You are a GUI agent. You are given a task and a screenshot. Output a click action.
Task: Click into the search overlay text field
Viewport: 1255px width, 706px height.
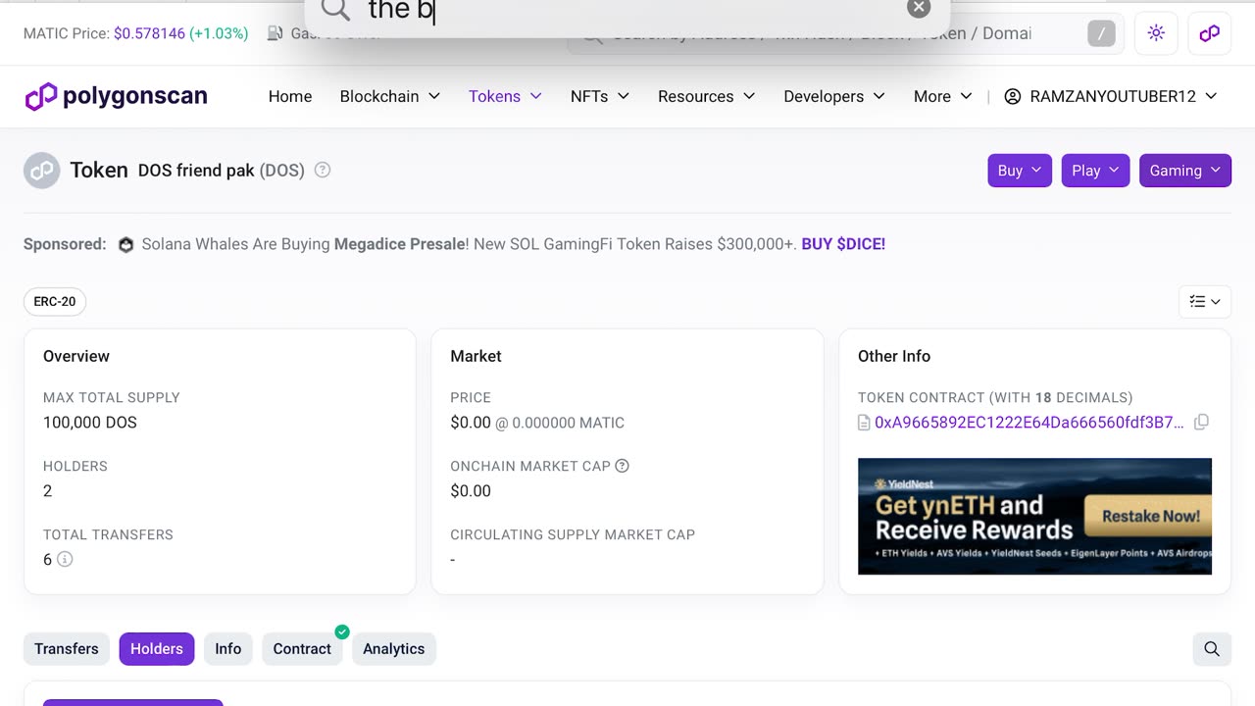(627, 11)
